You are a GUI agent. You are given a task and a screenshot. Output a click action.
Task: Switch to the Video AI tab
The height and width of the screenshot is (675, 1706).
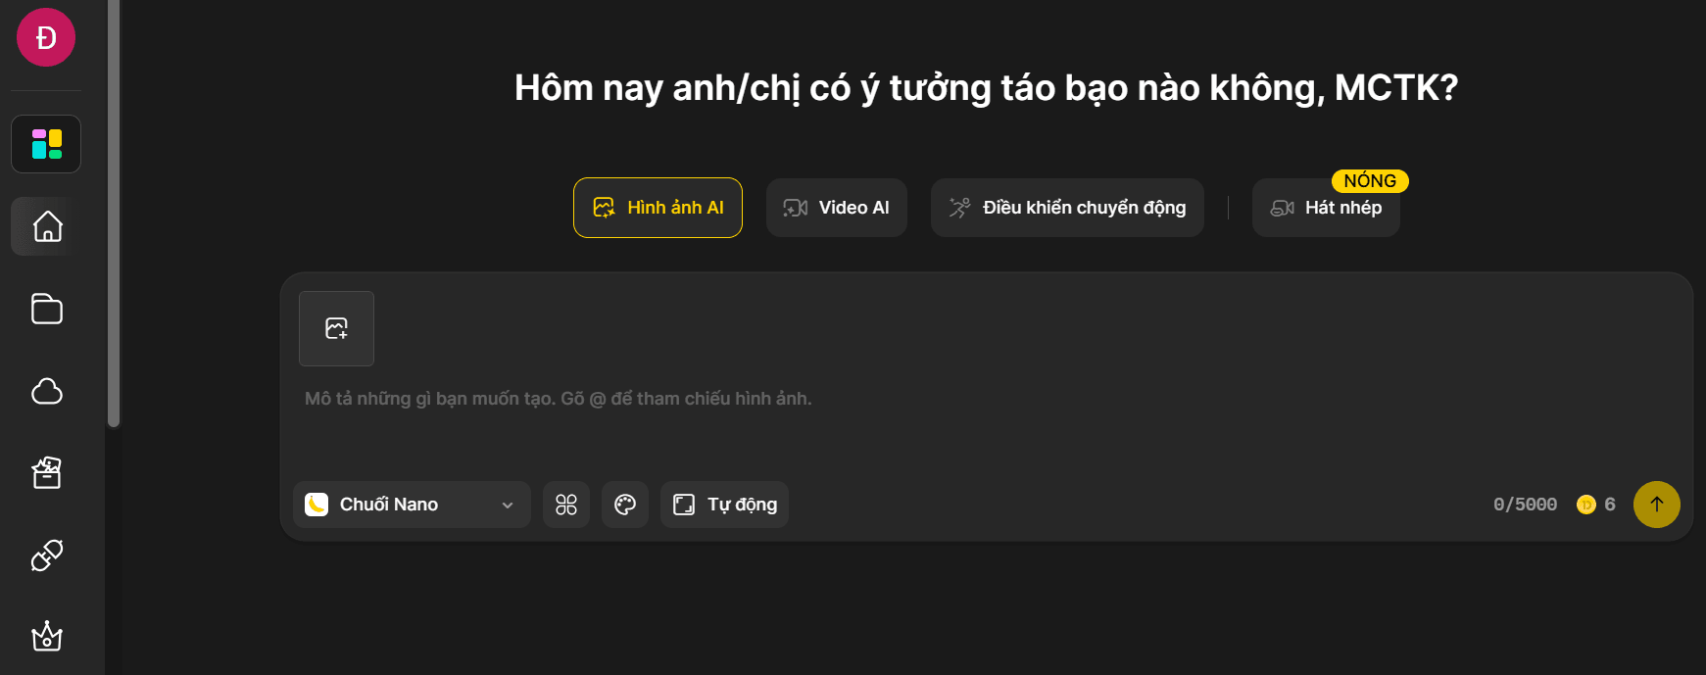click(x=836, y=208)
